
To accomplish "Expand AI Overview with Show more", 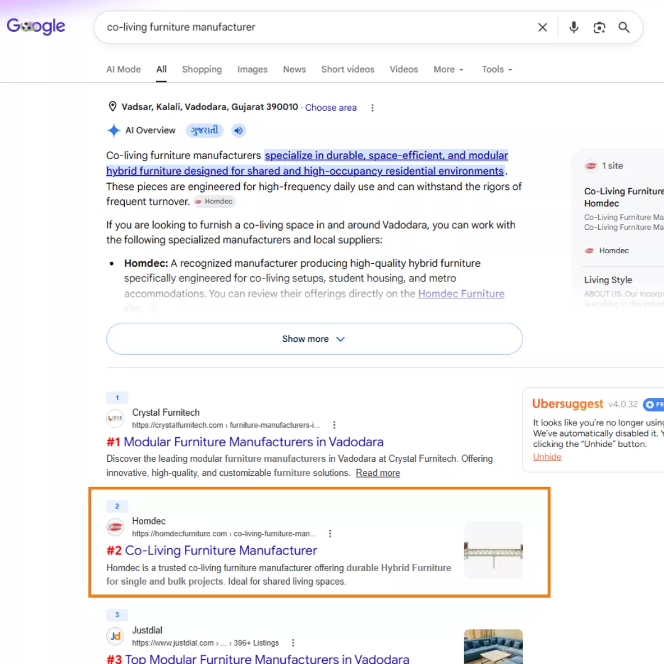I will click(x=314, y=339).
